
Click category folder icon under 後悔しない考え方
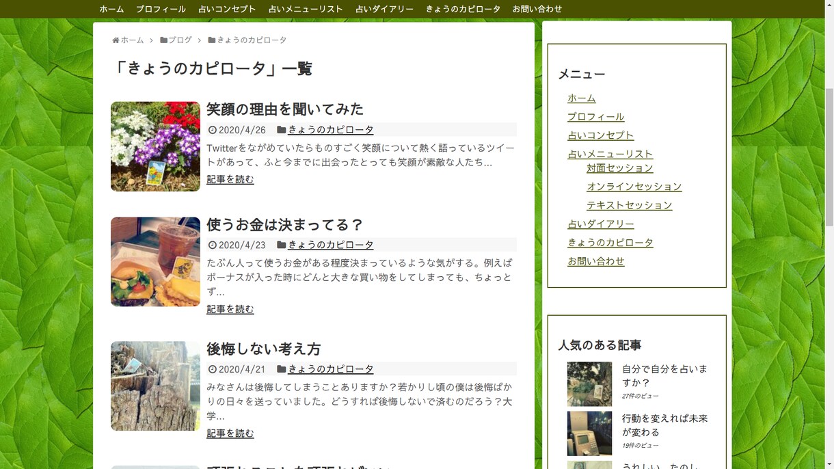[x=281, y=369]
